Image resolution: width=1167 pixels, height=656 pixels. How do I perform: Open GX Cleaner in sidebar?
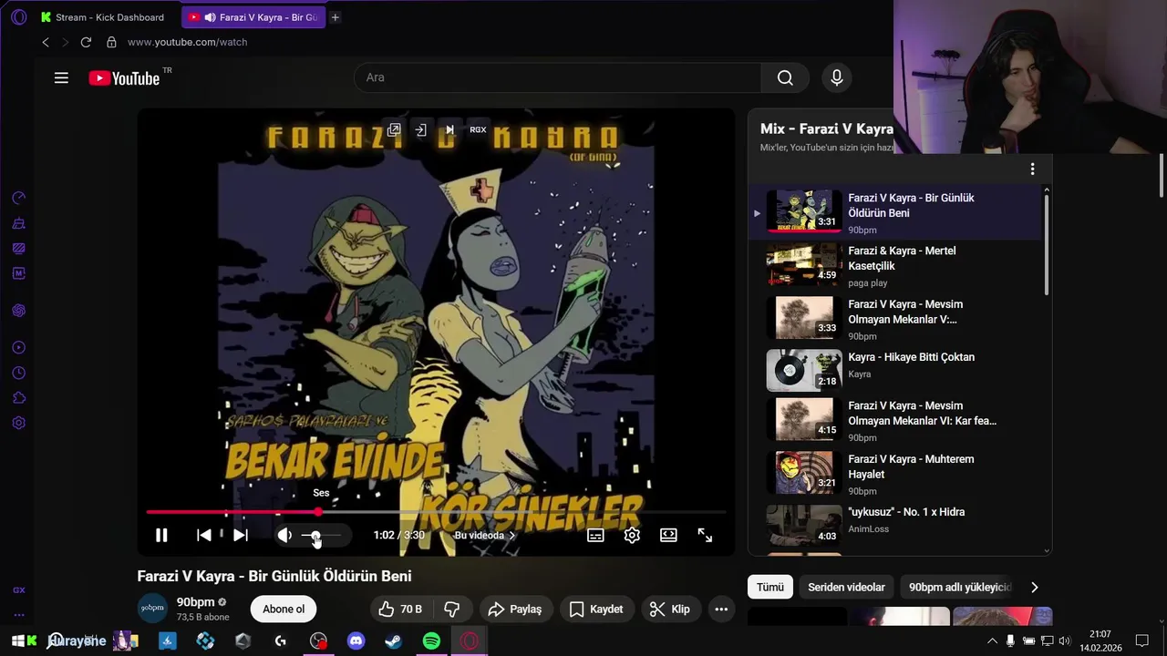(x=18, y=223)
